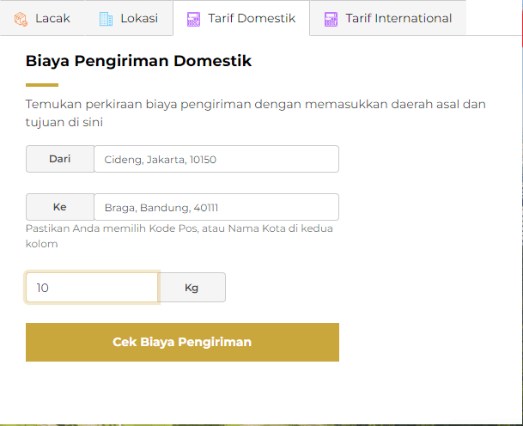Click the Tarif International calculator icon
523x426 pixels.
tap(331, 19)
